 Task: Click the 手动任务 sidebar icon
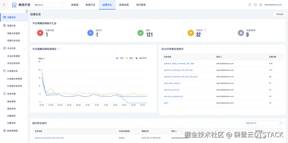[5, 48]
